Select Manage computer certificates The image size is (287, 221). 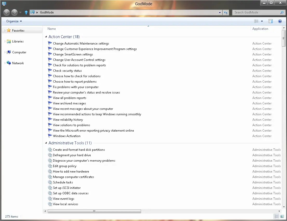[74, 177]
